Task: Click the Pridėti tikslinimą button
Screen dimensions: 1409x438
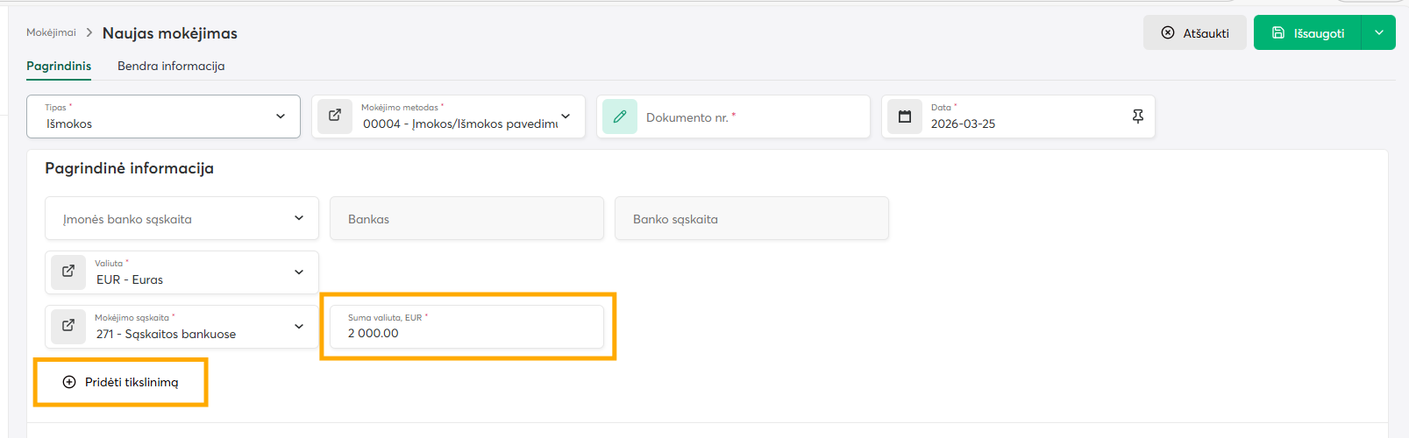Action: [x=121, y=382]
